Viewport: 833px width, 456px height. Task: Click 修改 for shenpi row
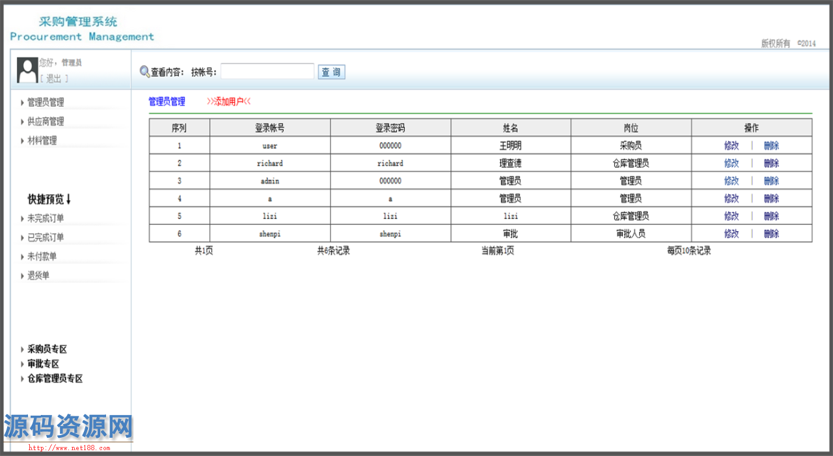(731, 234)
